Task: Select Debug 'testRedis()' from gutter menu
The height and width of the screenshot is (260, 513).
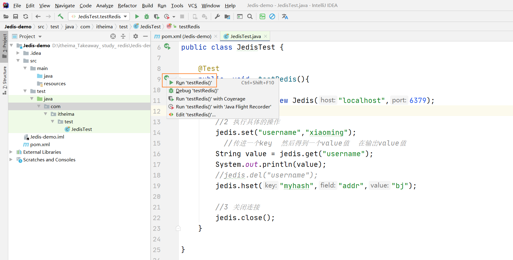Action: (223, 90)
